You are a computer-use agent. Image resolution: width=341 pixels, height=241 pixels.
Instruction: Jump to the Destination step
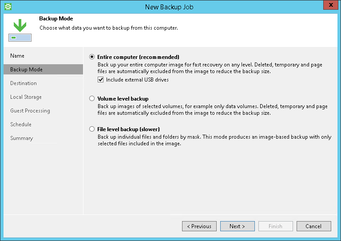click(x=24, y=83)
